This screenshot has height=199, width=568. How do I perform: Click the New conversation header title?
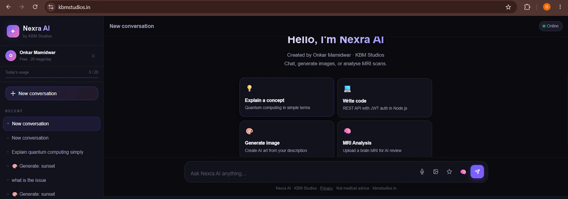point(132,26)
